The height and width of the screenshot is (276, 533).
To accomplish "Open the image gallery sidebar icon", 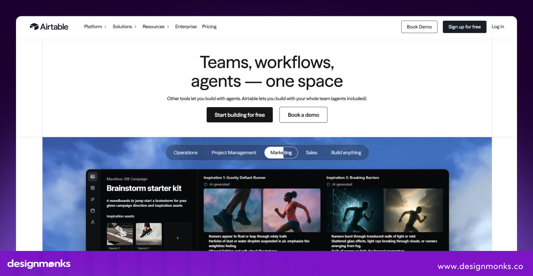I will click(93, 177).
